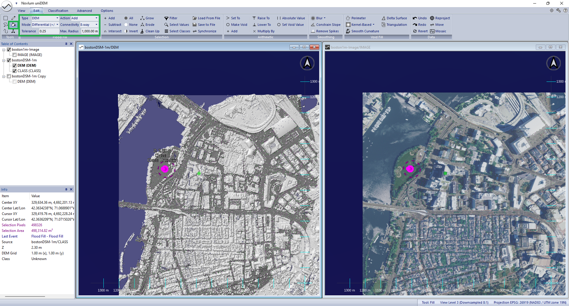
Task: Select the rectangle selection tool
Action: (x=6, y=18)
